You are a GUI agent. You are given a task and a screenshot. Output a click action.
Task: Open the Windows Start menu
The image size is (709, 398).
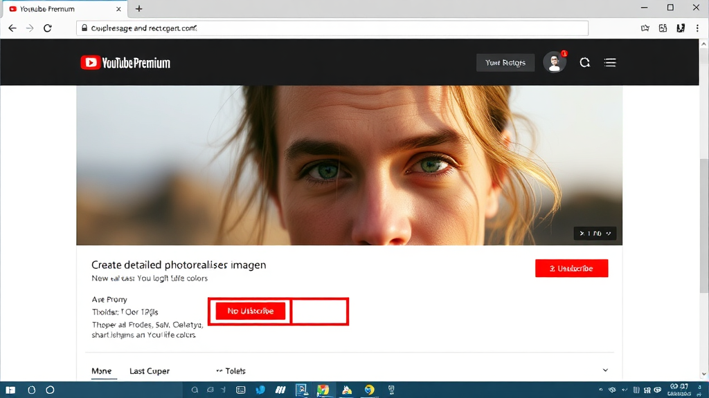pyautogui.click(x=11, y=390)
